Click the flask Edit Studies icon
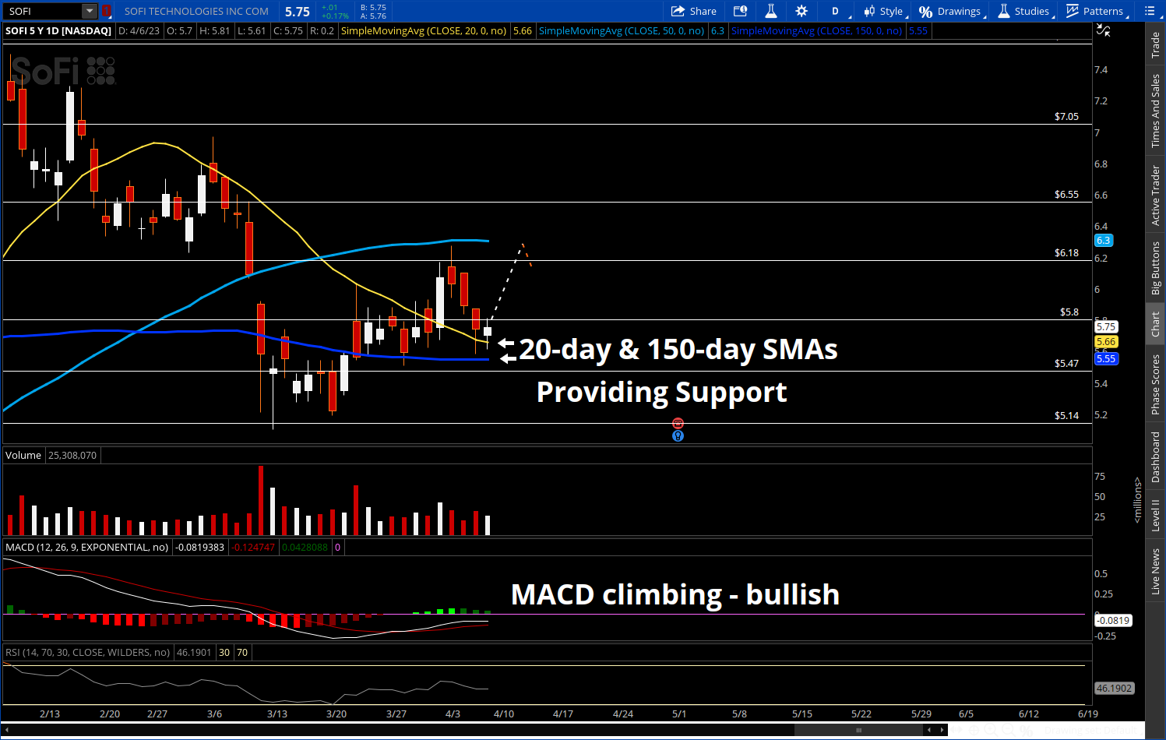This screenshot has width=1166, height=740. pos(771,11)
